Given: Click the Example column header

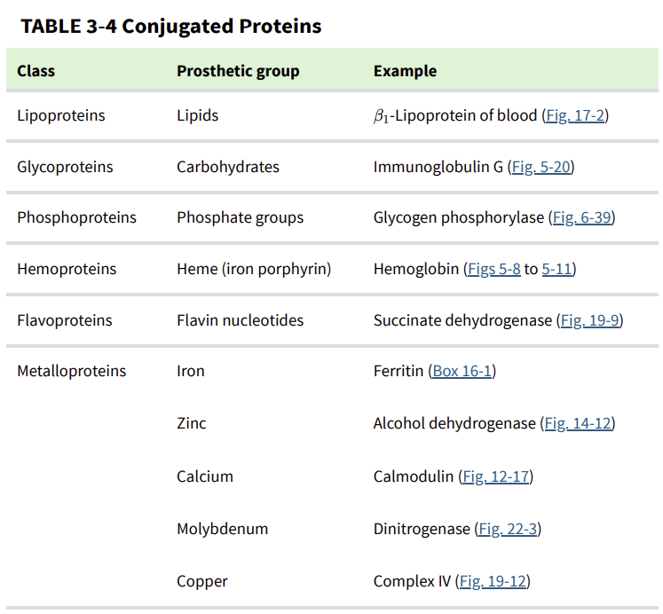Looking at the screenshot, I should pyautogui.click(x=405, y=71).
